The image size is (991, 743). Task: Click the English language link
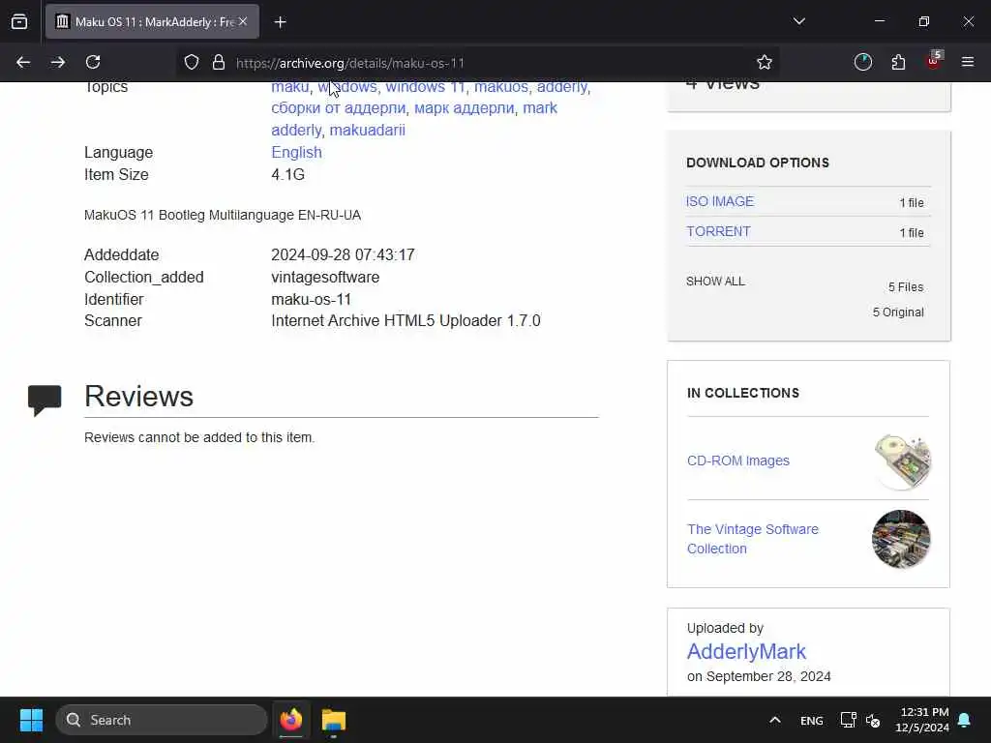click(296, 152)
